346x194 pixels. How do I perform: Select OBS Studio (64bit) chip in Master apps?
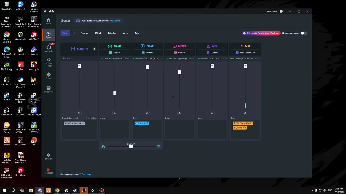74,123
